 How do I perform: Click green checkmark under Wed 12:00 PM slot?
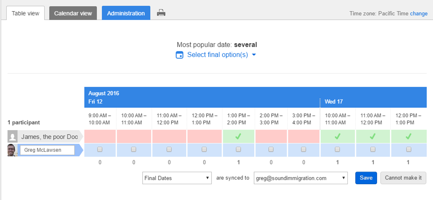[408, 136]
